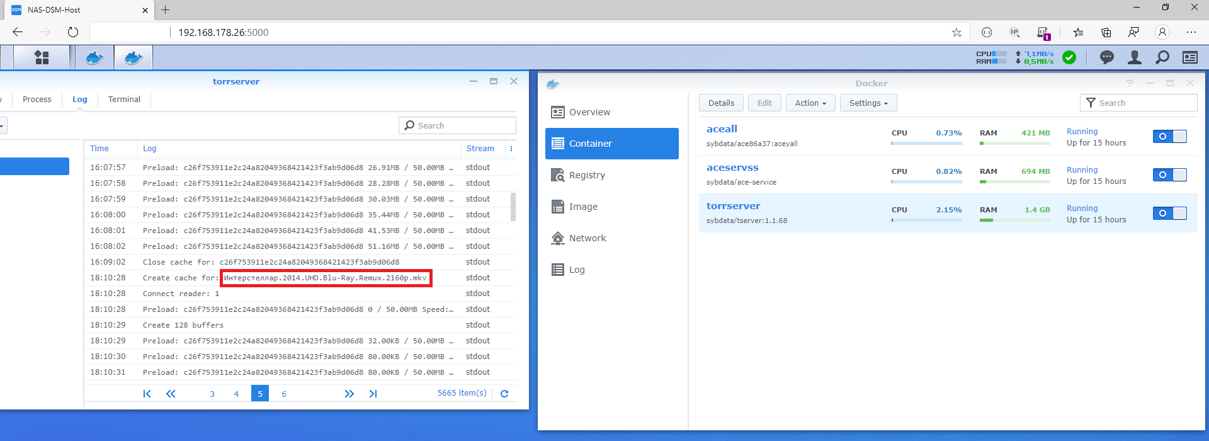Go to log page 3
Image resolution: width=1209 pixels, height=441 pixels.
point(212,394)
